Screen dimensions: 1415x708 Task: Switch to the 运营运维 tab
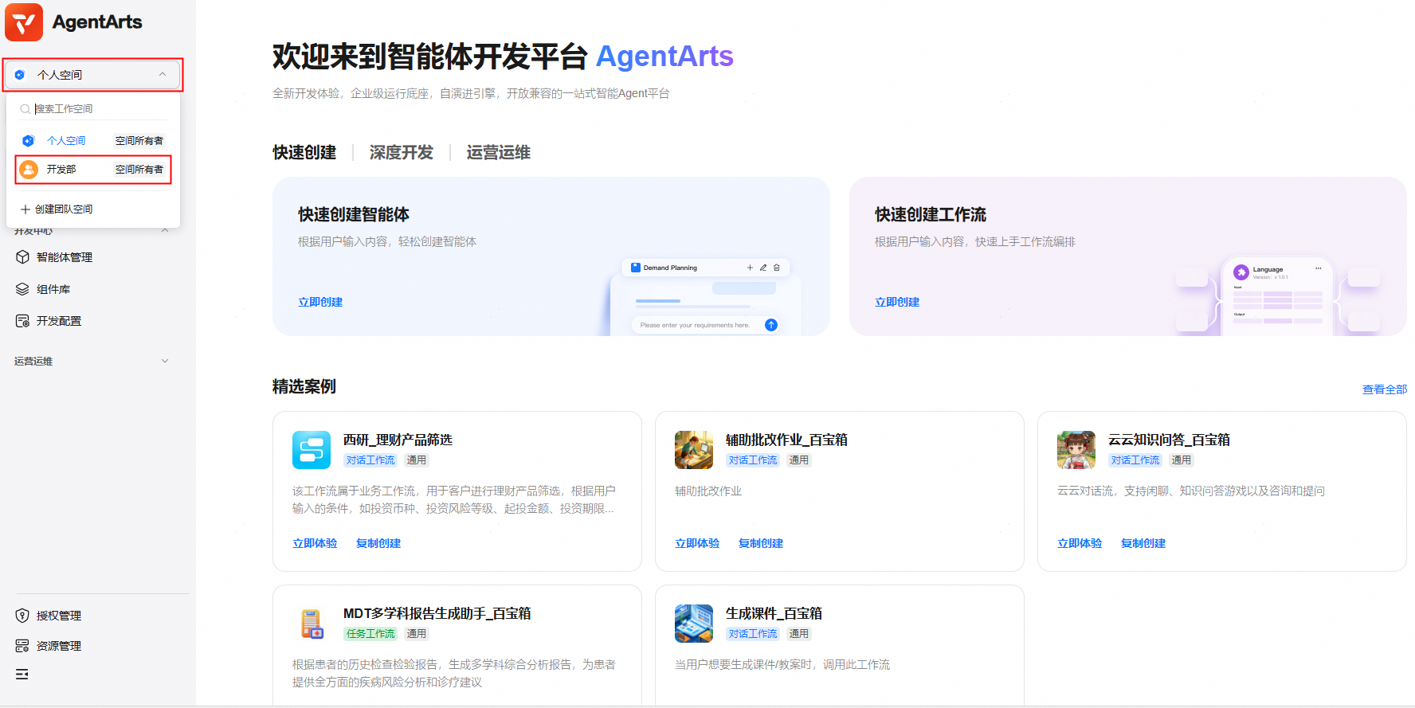498,152
